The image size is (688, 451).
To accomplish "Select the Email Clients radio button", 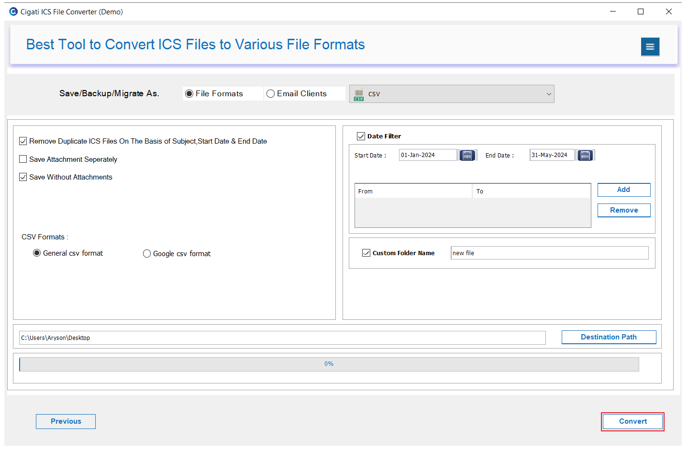I will (270, 94).
